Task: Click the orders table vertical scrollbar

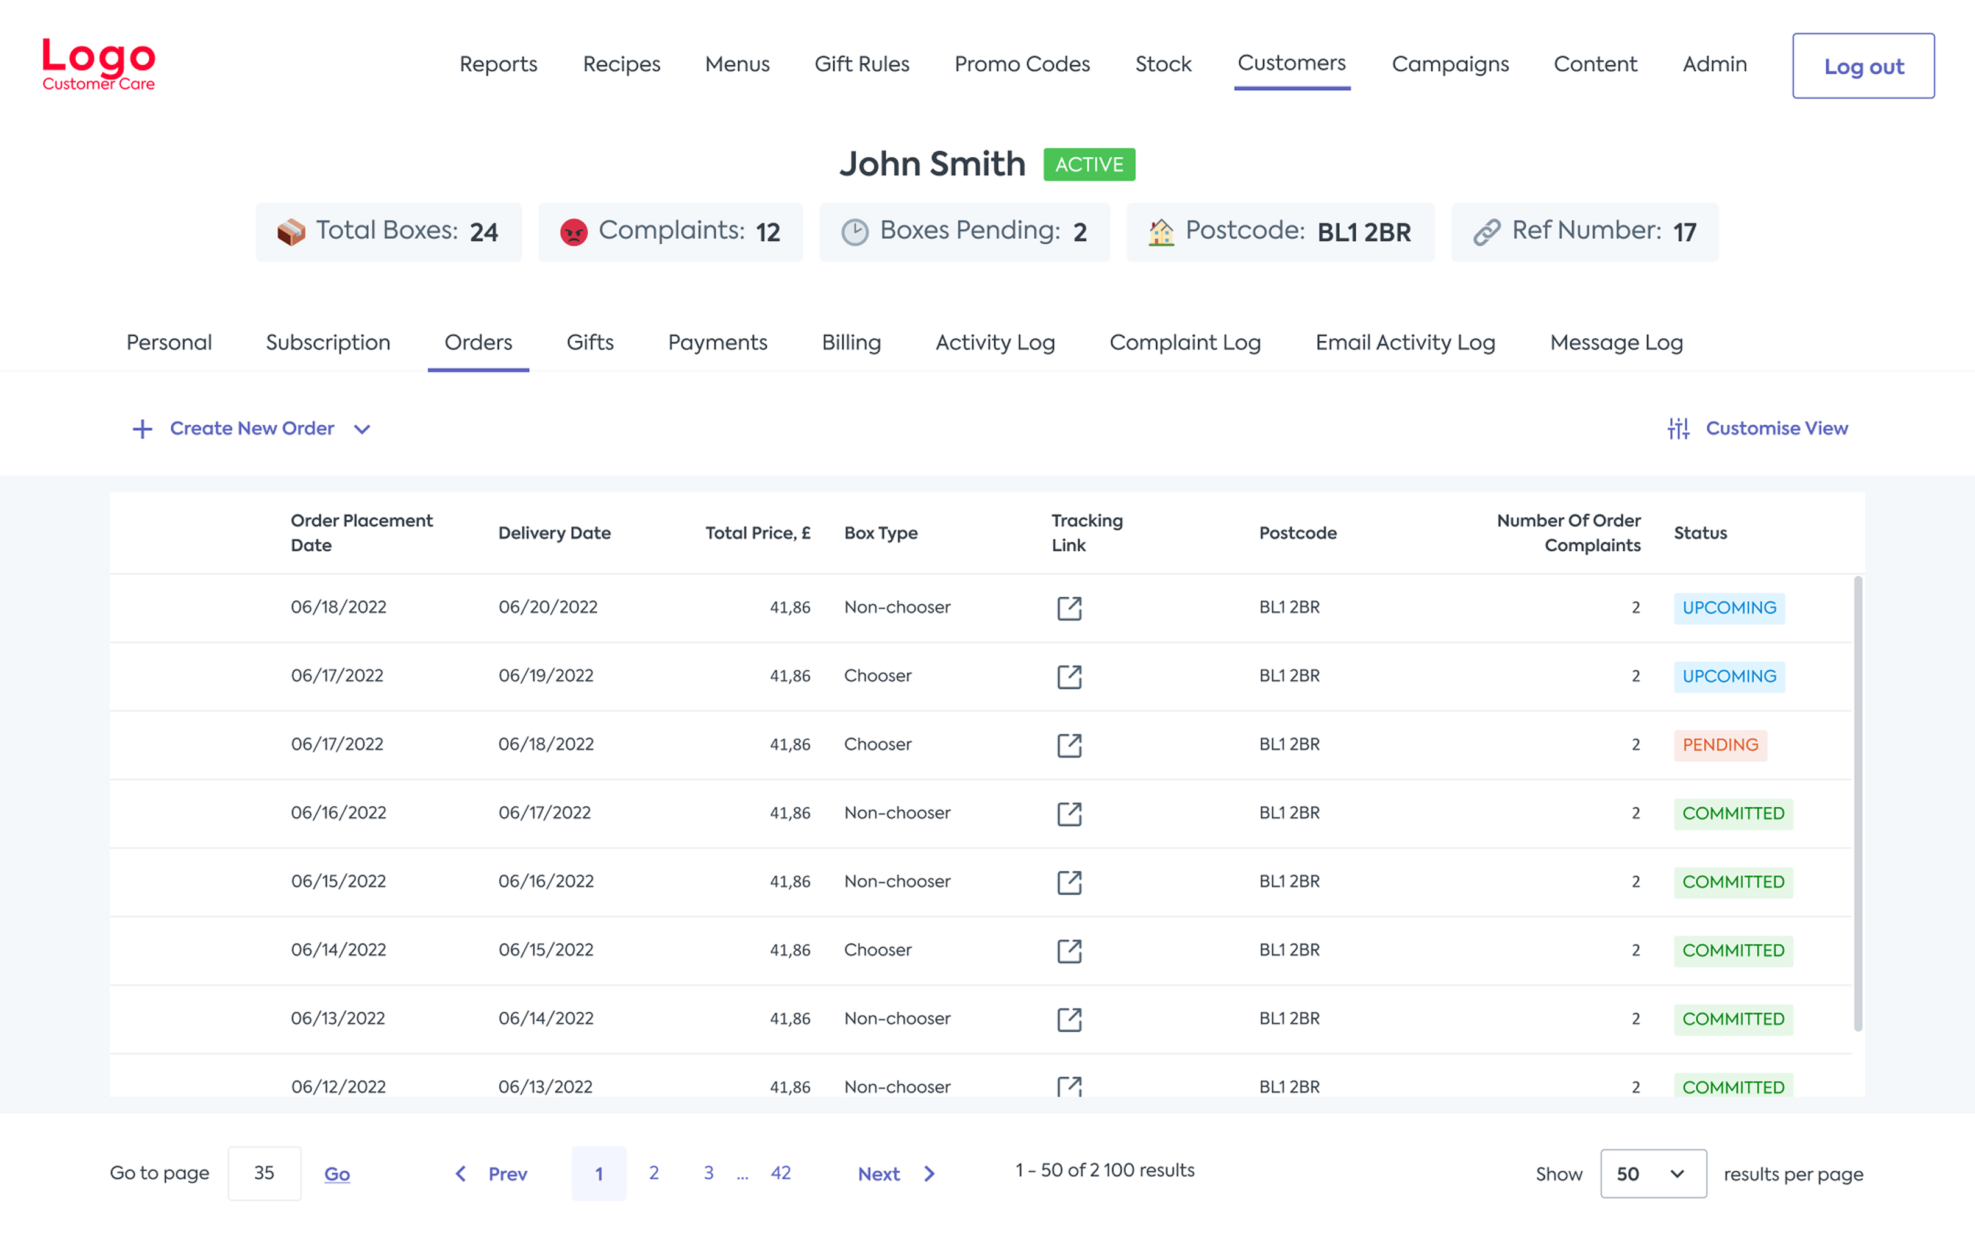Action: pyautogui.click(x=1859, y=804)
